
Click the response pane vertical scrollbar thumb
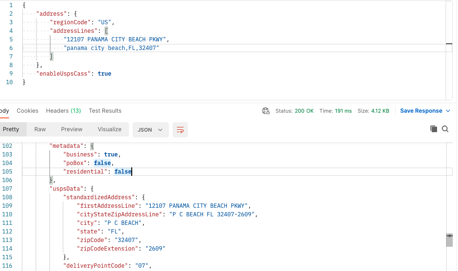point(449,240)
